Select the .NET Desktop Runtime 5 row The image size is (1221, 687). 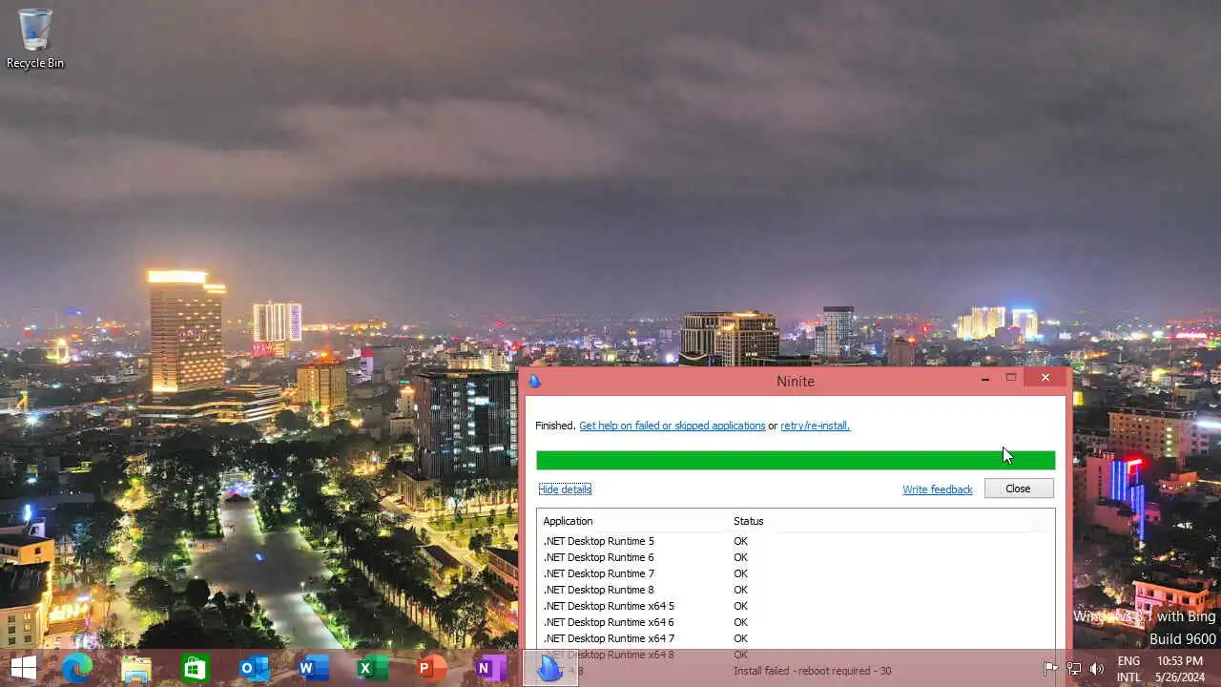point(795,541)
